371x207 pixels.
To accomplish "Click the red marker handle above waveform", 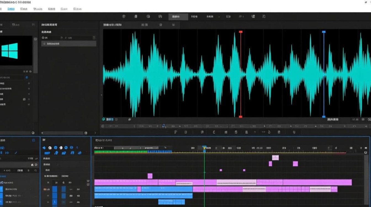I will point(240,32).
